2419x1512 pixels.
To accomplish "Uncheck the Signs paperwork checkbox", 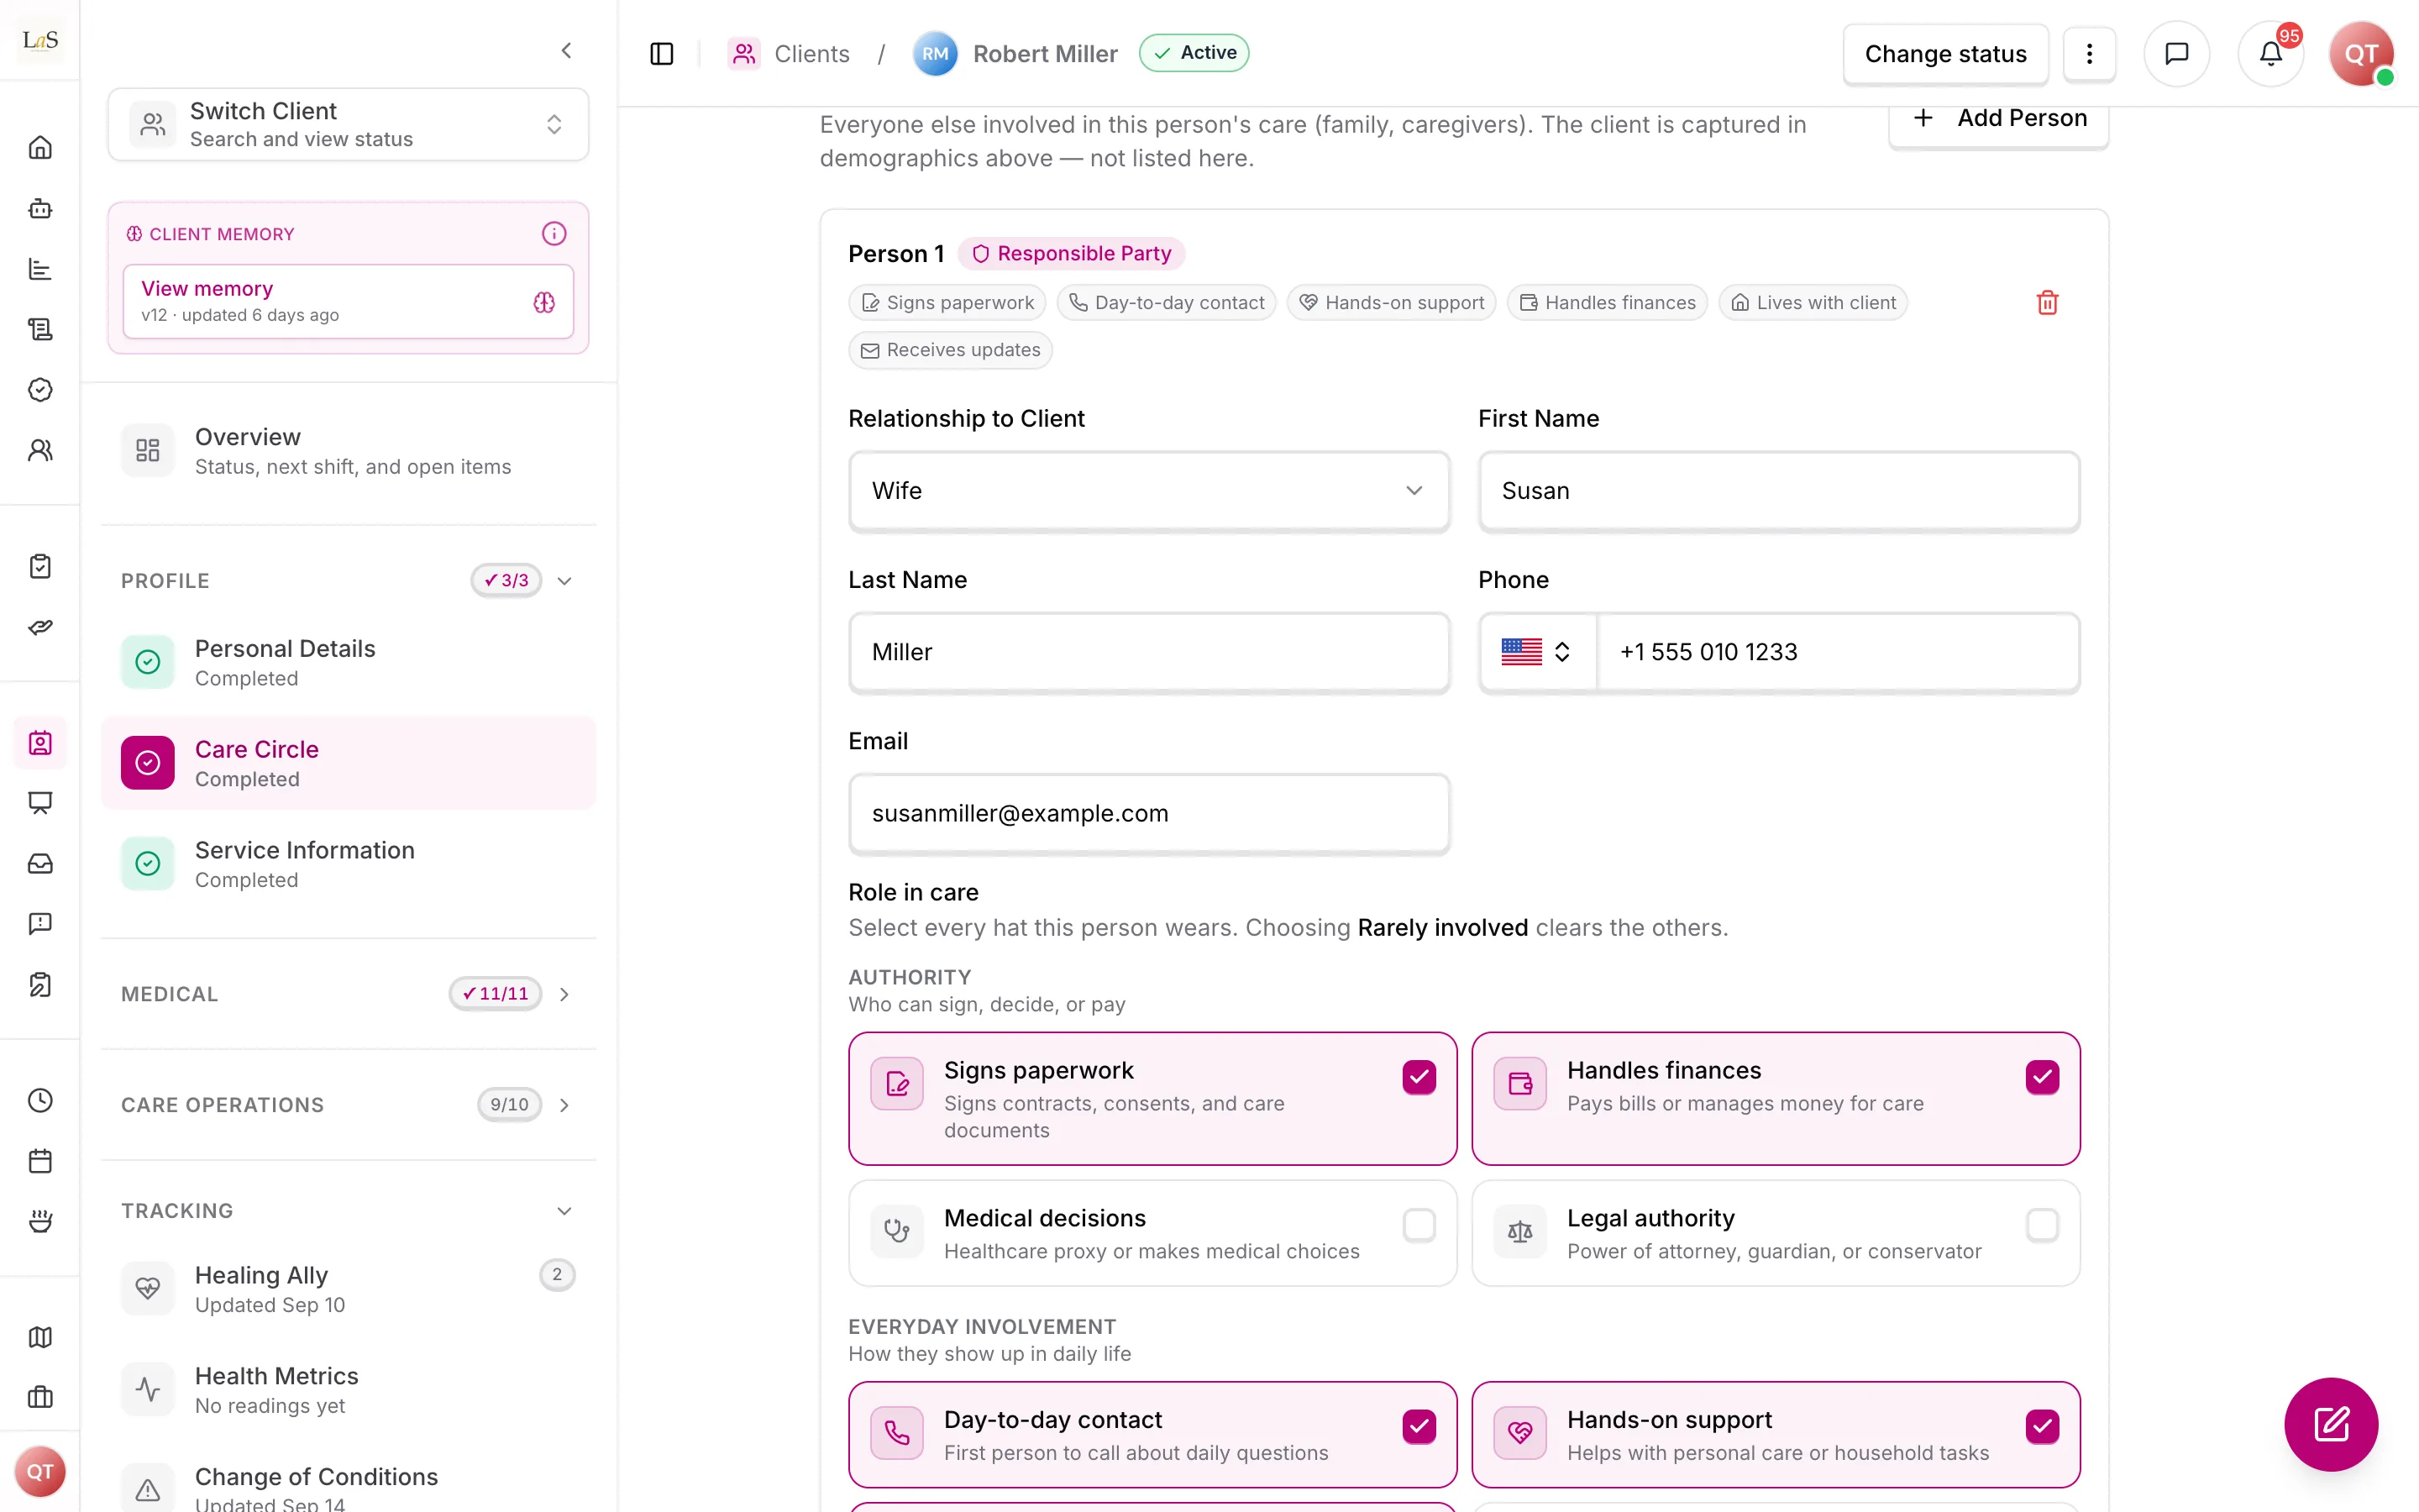I will [1419, 1077].
